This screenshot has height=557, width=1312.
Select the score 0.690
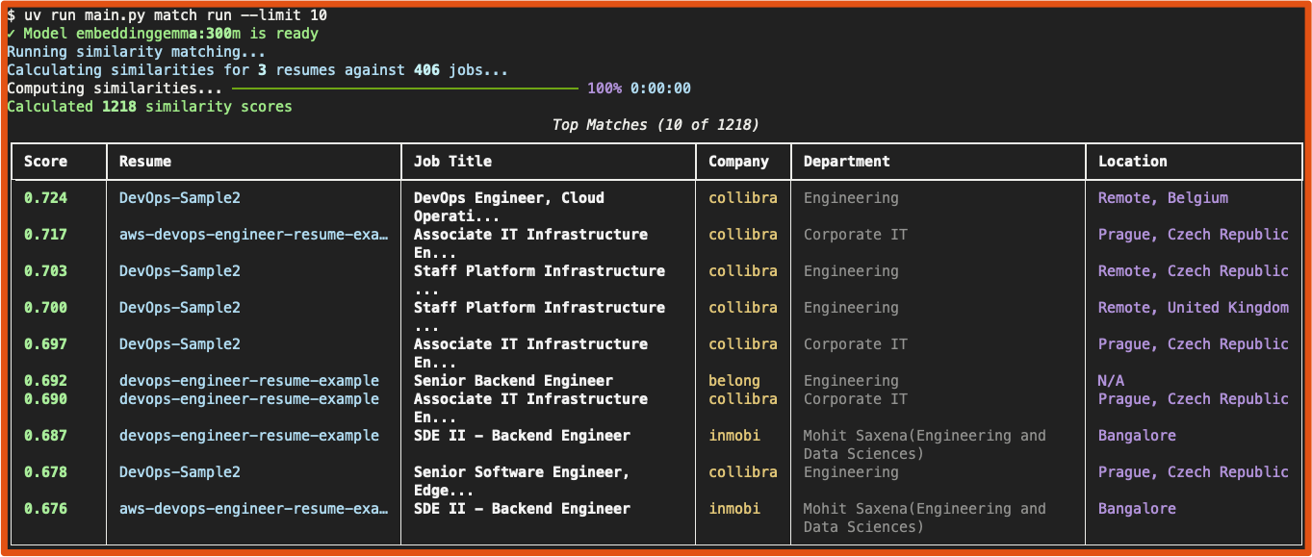[45, 399]
